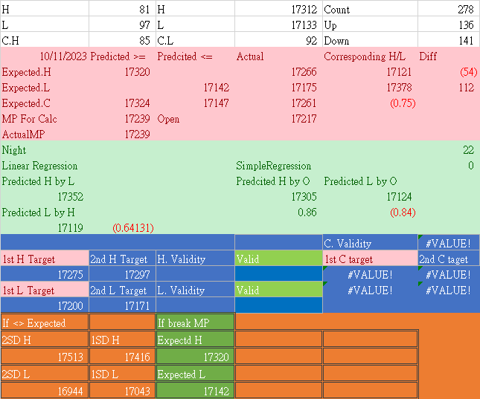This screenshot has height=399, width=480.
Task: Select the red (0.64131) value cell
Action: (132, 228)
